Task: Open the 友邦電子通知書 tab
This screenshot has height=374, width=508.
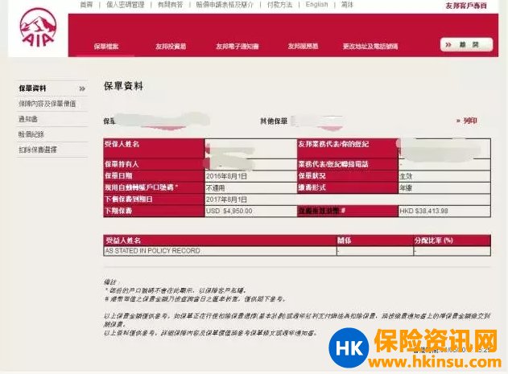Action: (237, 47)
